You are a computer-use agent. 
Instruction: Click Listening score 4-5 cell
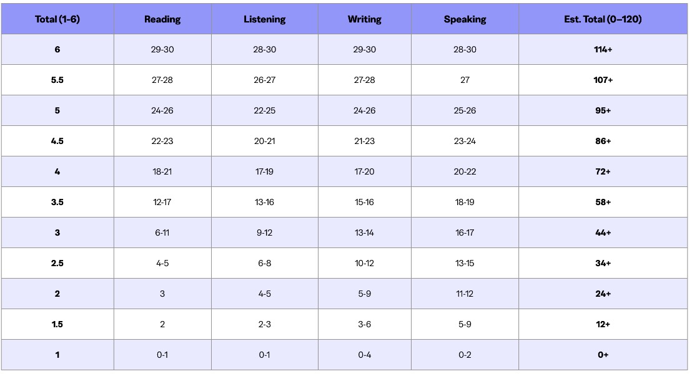264,294
